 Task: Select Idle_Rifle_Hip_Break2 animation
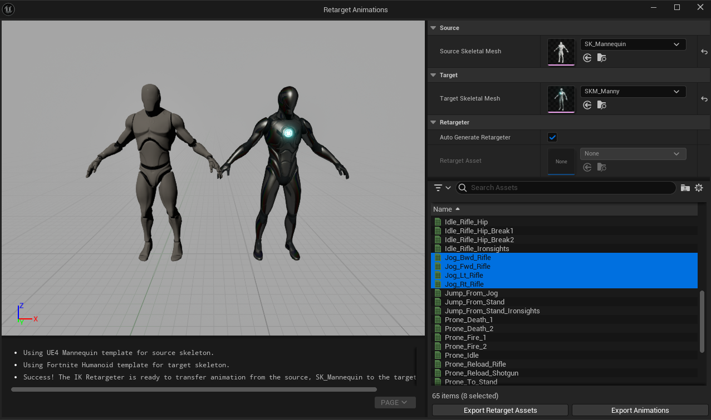[564, 240]
